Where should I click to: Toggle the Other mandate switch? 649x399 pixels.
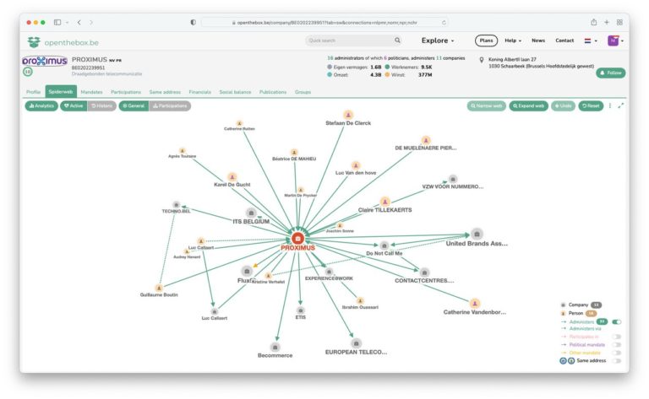(617, 353)
